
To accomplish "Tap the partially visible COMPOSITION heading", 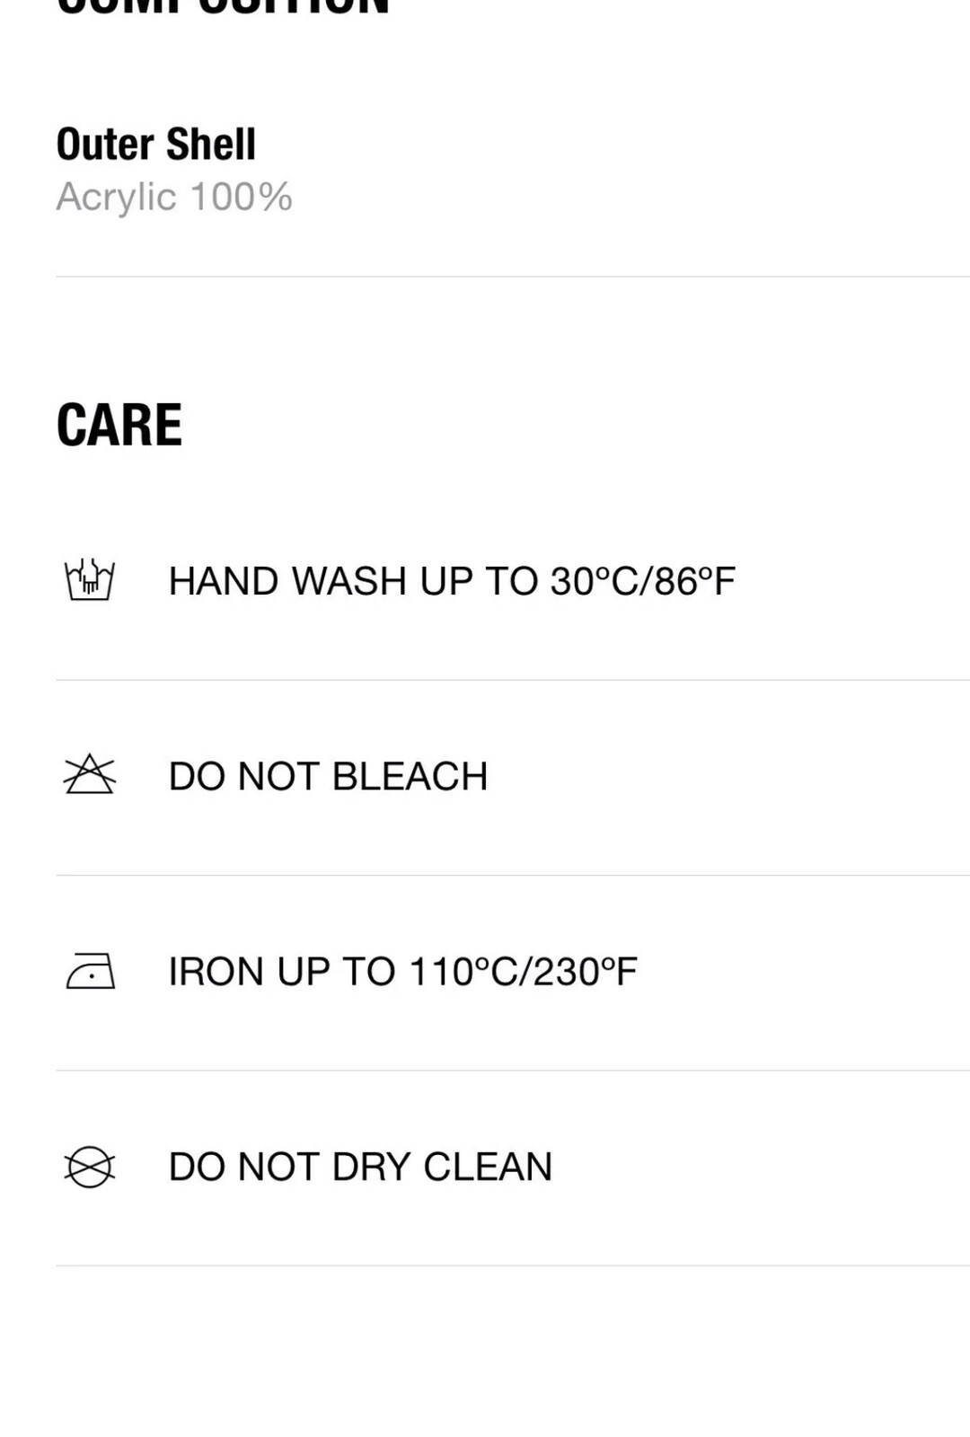I will (x=223, y=7).
